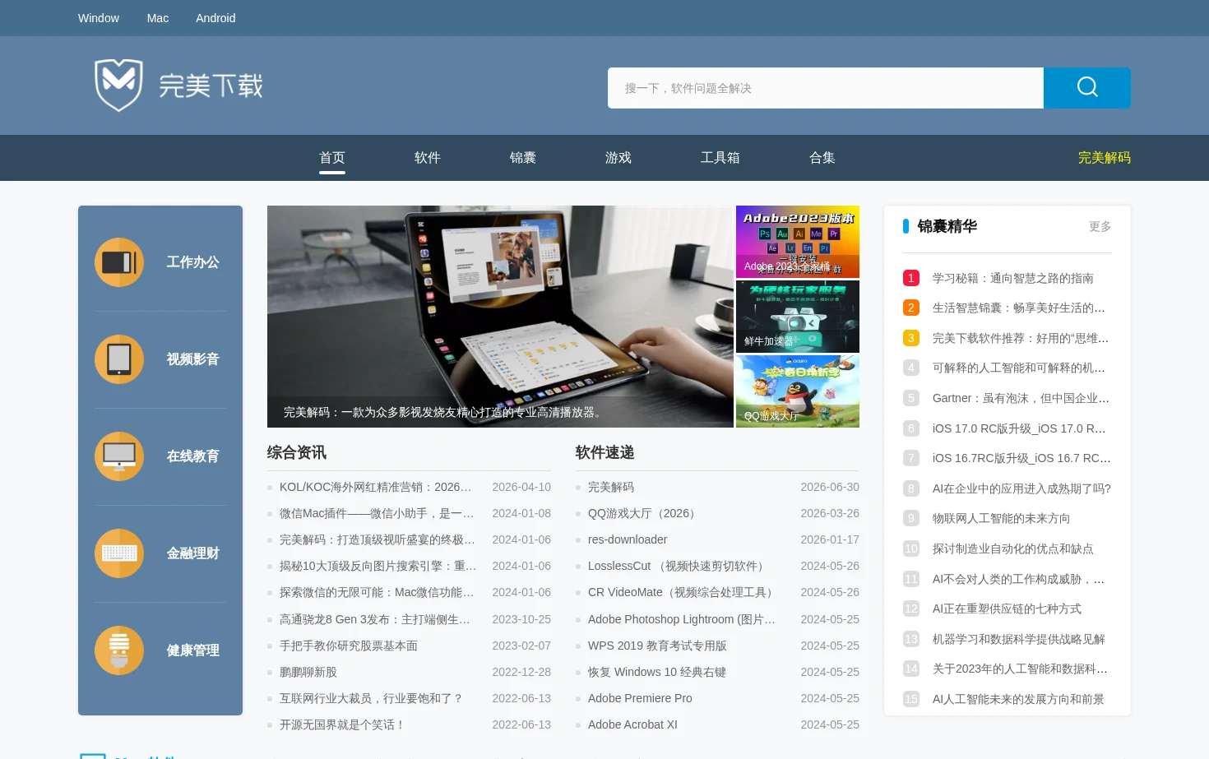
Task: Open the 在线教育 monitor icon
Action: (x=119, y=456)
